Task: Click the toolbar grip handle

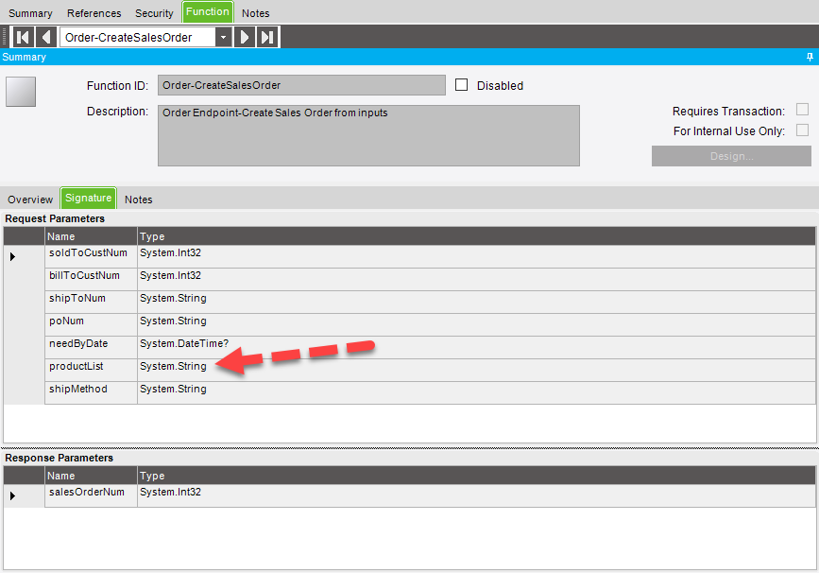Action: click(x=5, y=37)
